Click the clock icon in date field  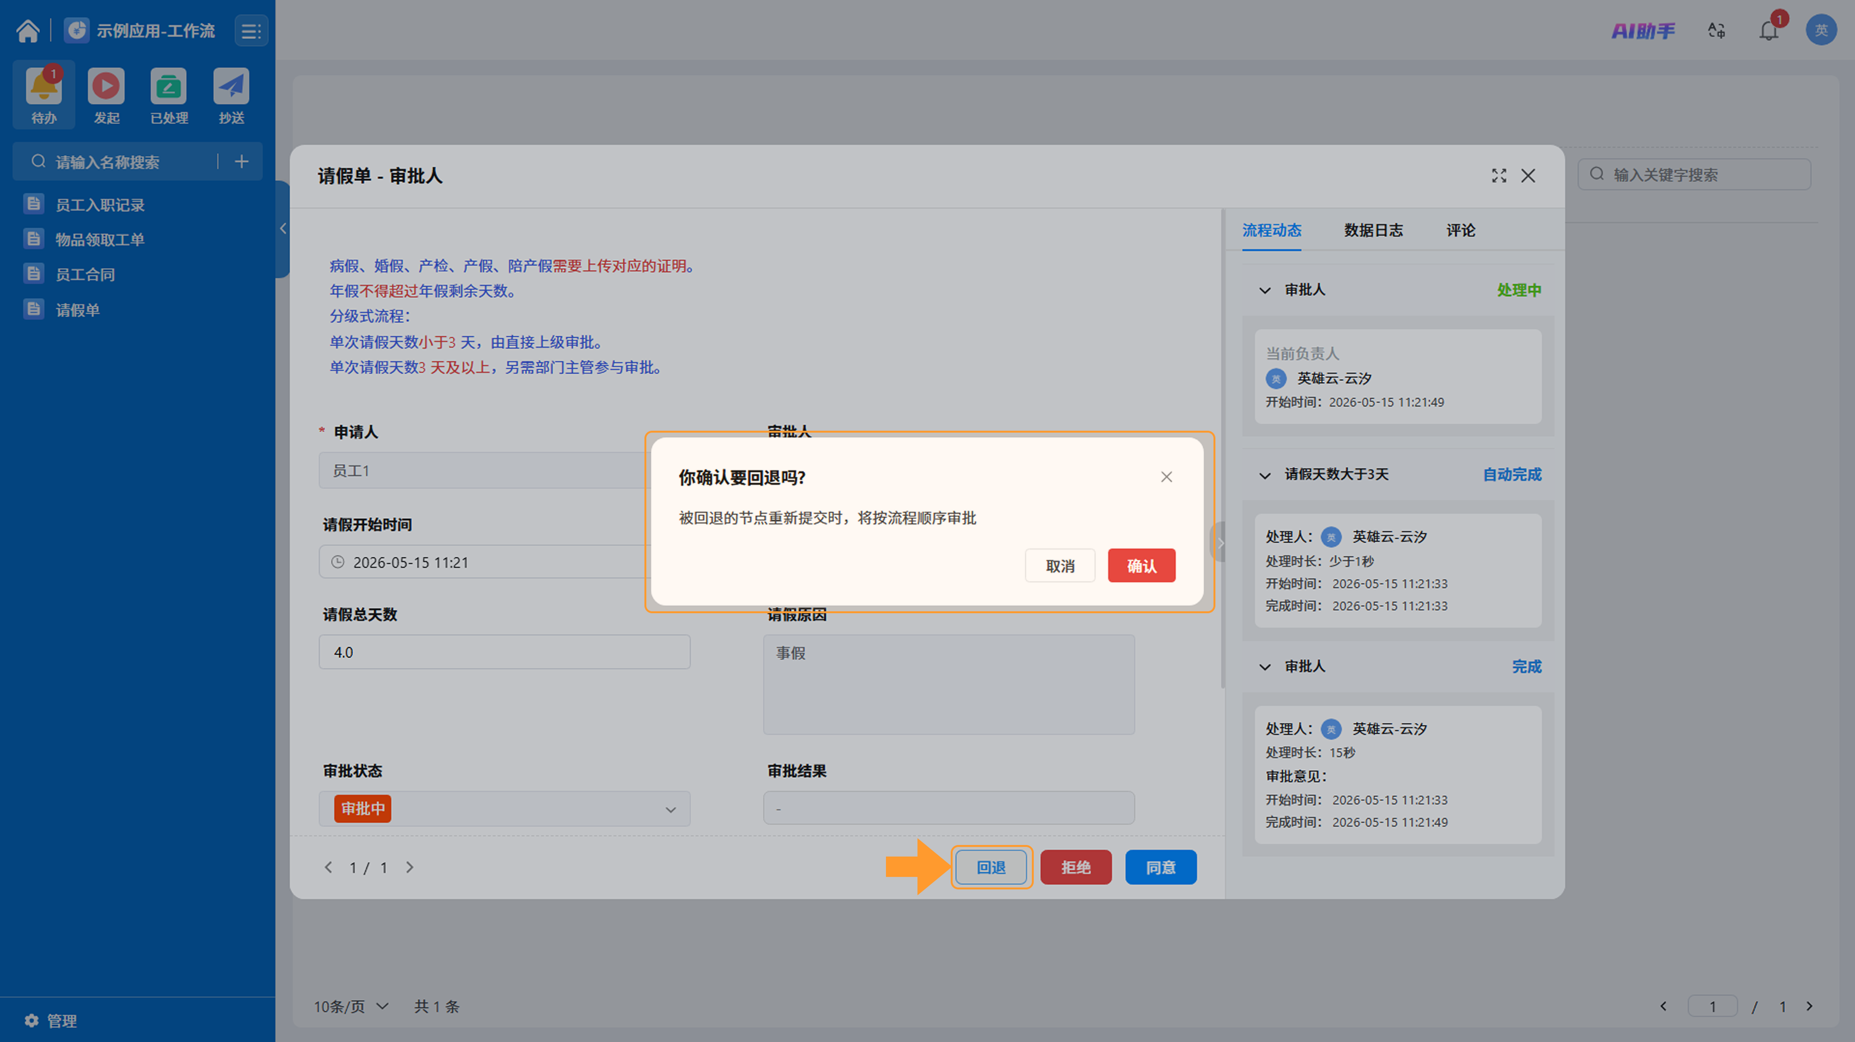coord(337,562)
